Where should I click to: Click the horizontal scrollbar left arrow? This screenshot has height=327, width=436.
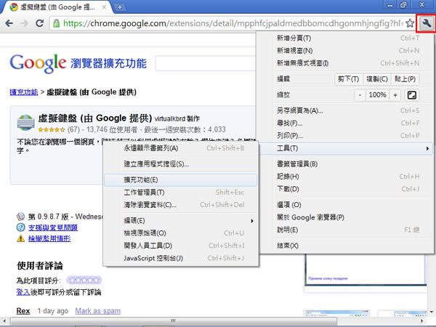[x=4, y=321]
